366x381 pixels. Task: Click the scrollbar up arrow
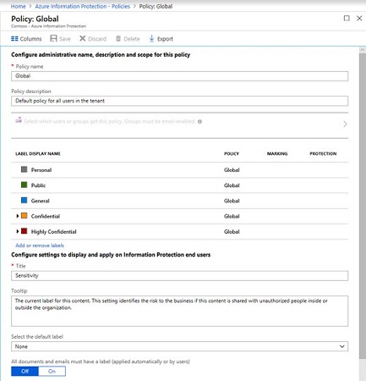pos(363,50)
